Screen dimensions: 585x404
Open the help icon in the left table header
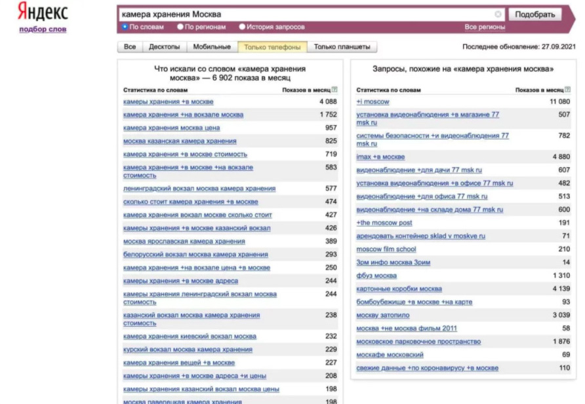(334, 89)
